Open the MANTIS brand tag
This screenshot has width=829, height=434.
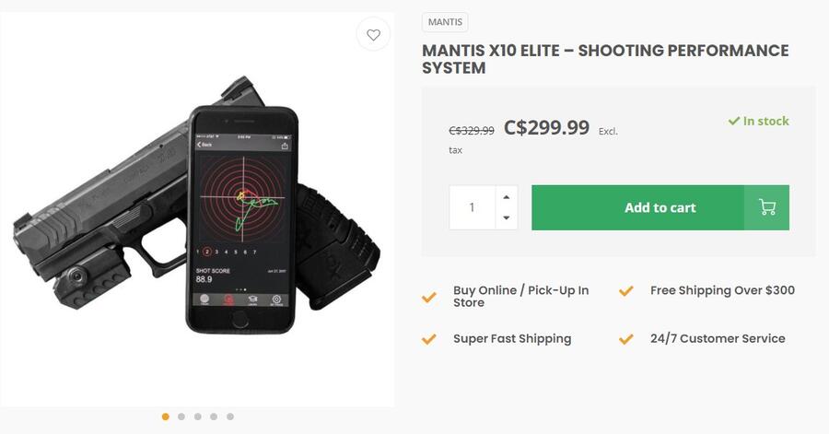click(x=446, y=22)
